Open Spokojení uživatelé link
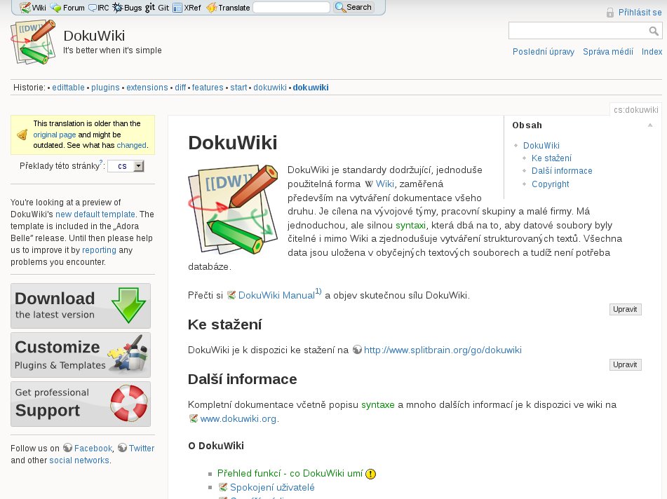 272,488
